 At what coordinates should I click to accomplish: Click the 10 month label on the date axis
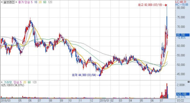point(70,100)
